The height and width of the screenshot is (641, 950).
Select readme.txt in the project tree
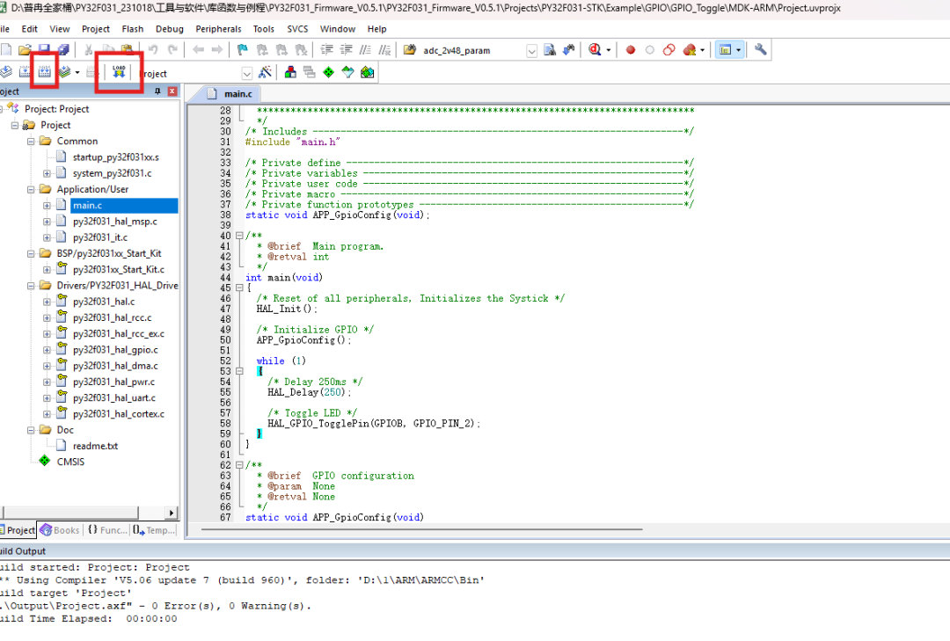[x=94, y=446]
